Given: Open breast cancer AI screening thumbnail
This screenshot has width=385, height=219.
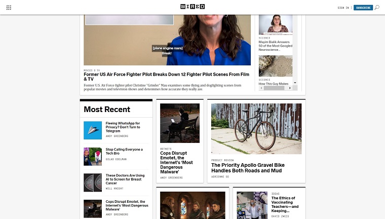Looking at the screenshot, I should click(93, 182).
